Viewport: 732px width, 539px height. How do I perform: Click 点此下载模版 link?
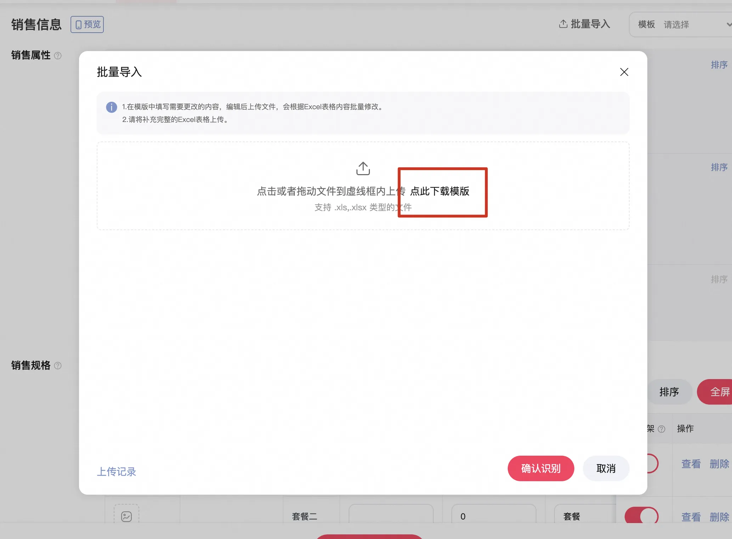[439, 191]
